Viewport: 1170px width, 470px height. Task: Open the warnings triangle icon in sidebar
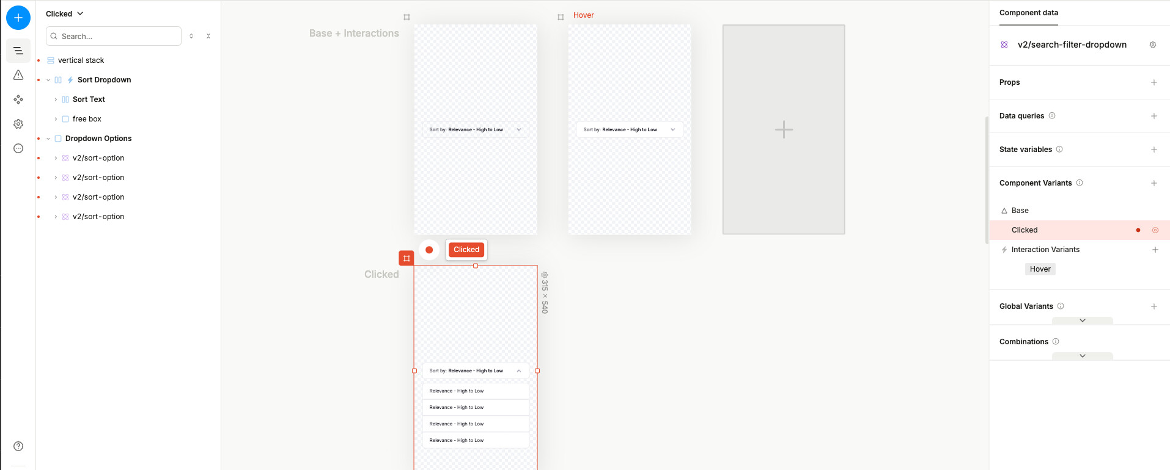(18, 75)
